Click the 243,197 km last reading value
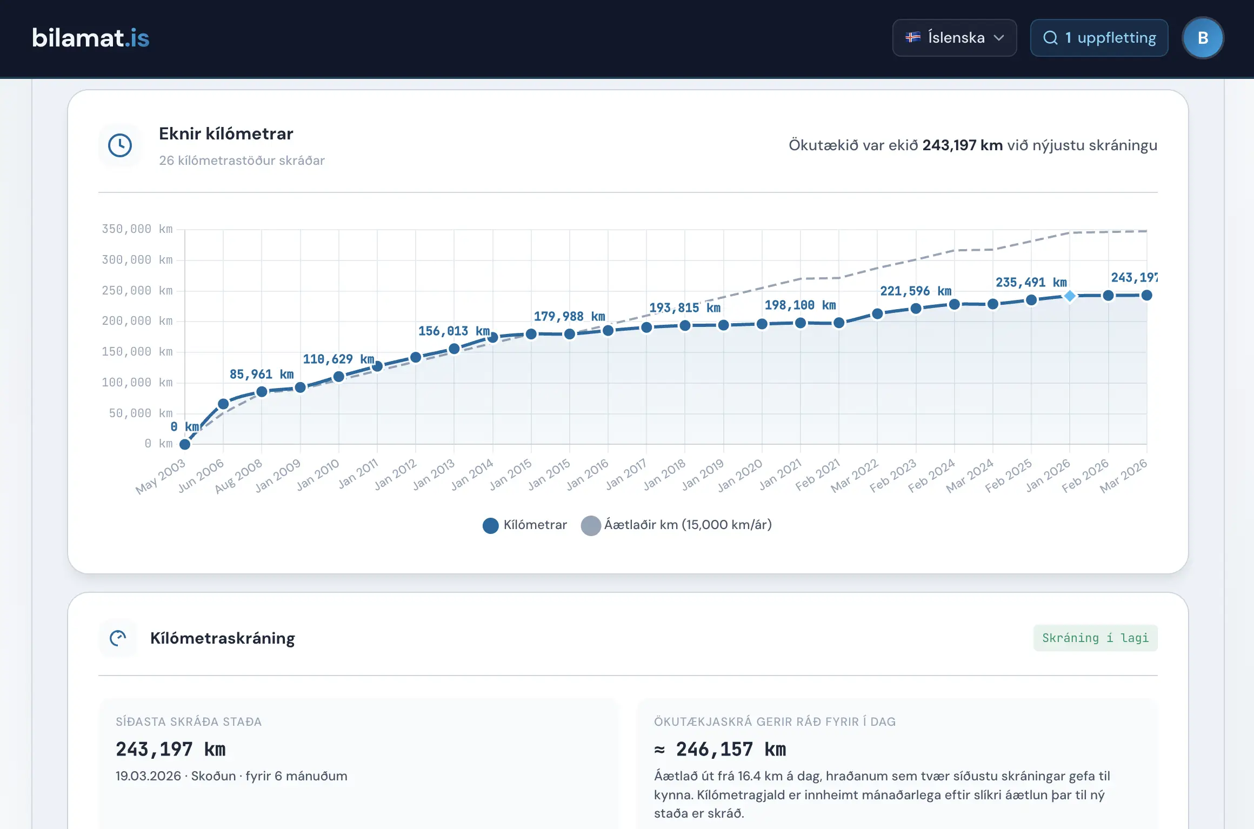Image resolution: width=1254 pixels, height=829 pixels. point(171,750)
